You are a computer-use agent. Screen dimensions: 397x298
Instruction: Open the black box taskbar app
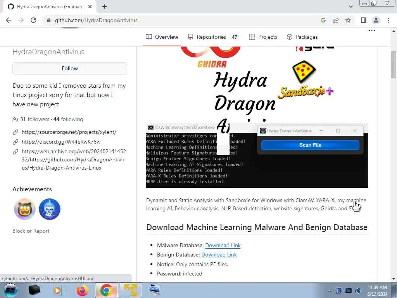(x=34, y=290)
